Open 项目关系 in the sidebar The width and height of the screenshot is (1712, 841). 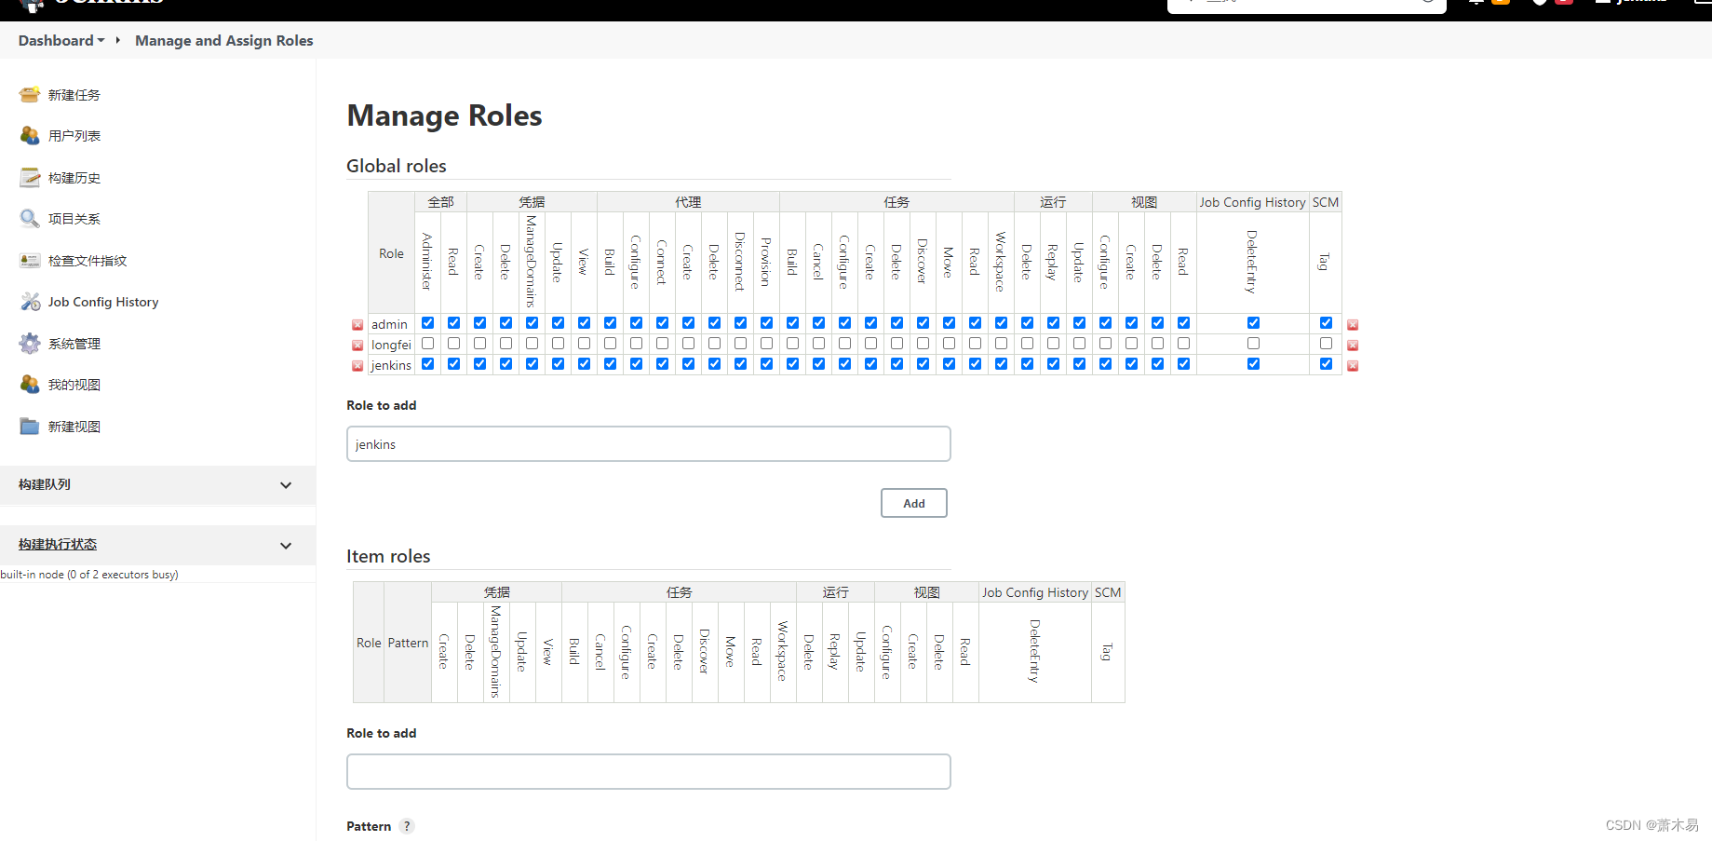click(x=74, y=219)
